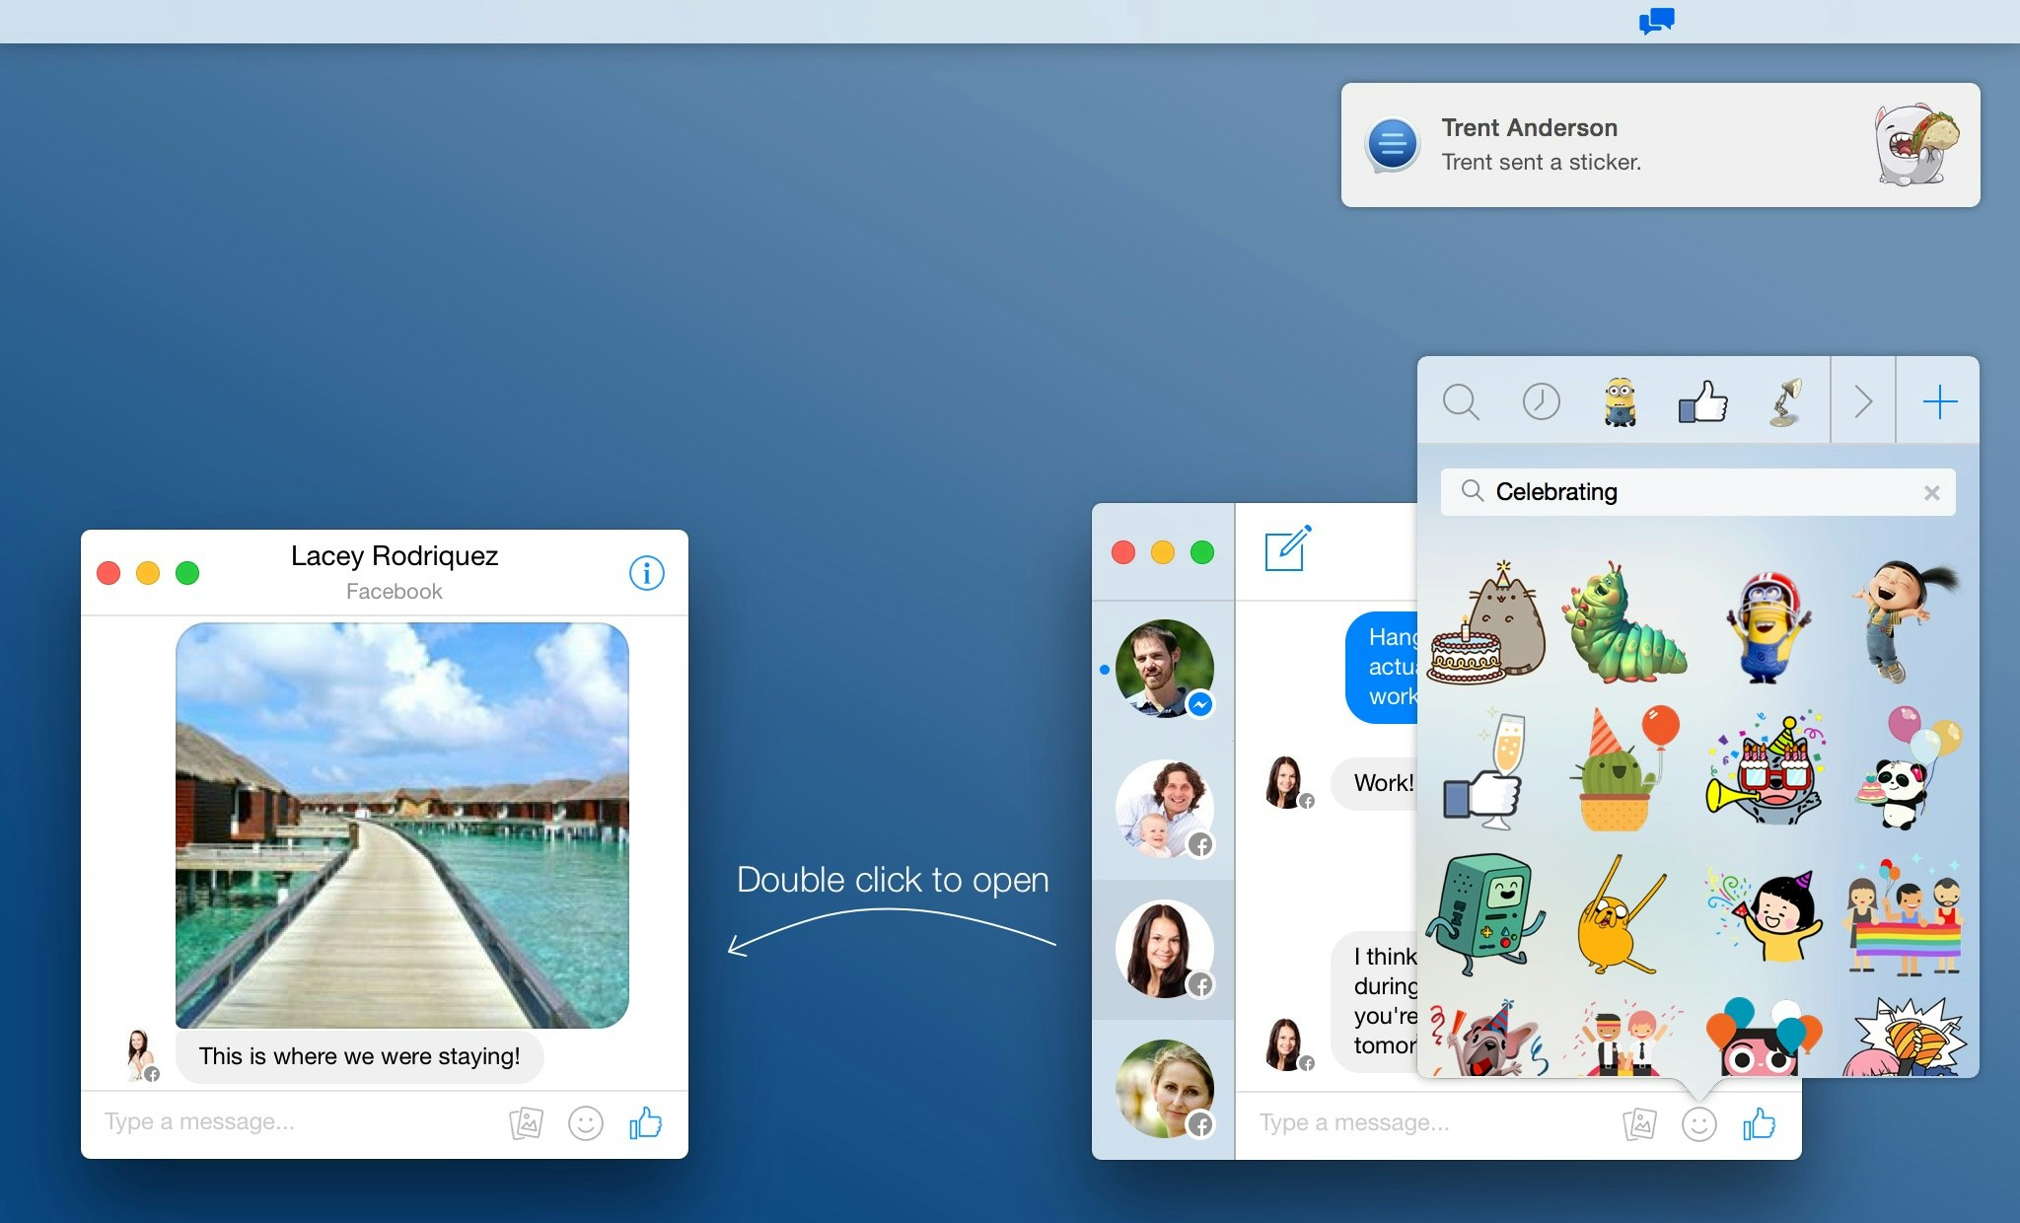Pick the BMO dancing sticker
This screenshot has width=2020, height=1223.
1484,914
